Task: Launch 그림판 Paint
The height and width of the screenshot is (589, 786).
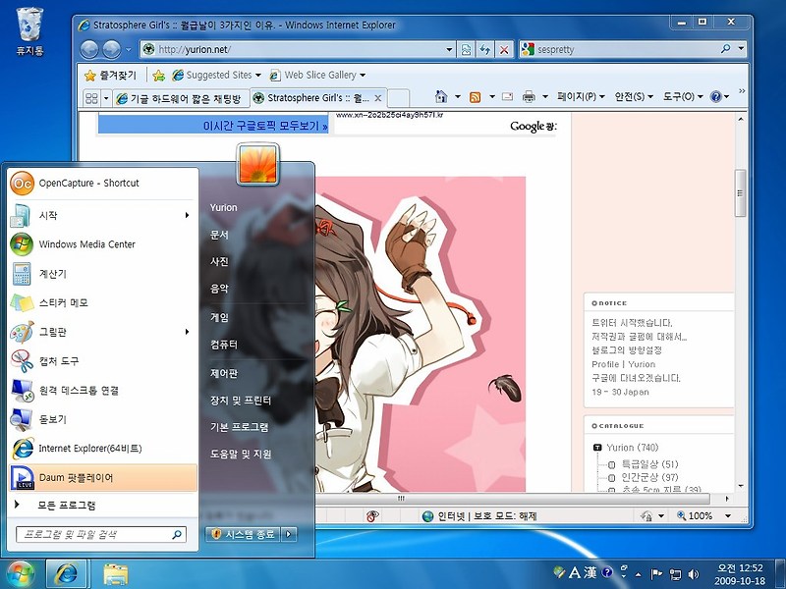Action: click(x=103, y=332)
